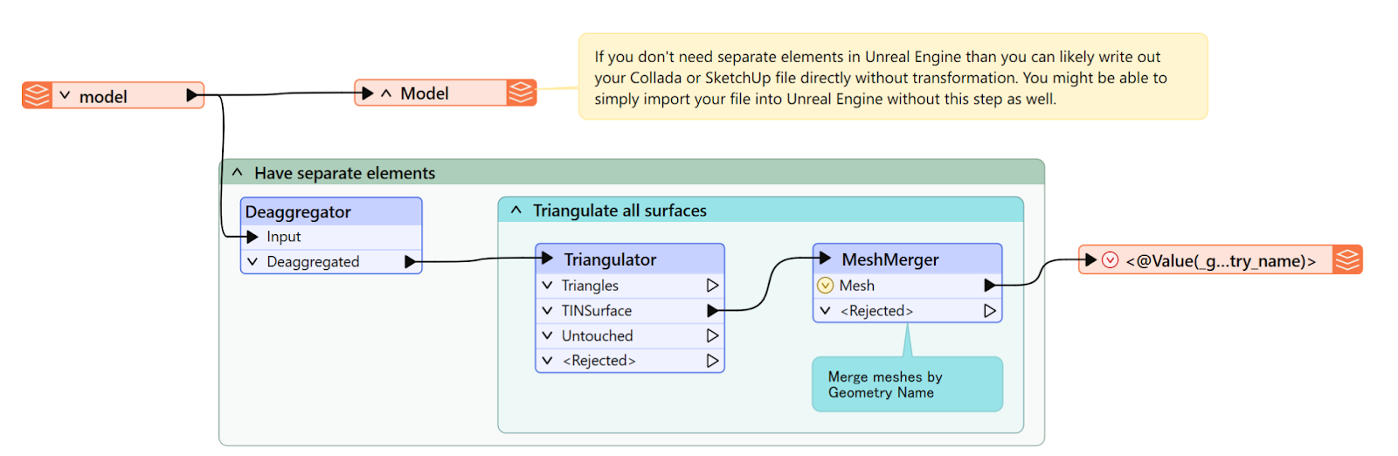Click the MeshMerger Mesh port circle icon
Image resolution: width=1398 pixels, height=456 pixels.
click(x=826, y=286)
